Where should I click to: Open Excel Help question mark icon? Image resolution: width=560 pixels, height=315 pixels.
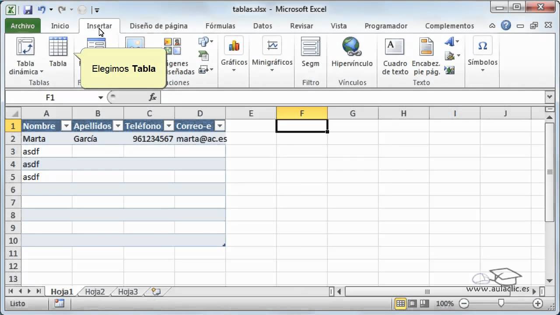pos(506,25)
